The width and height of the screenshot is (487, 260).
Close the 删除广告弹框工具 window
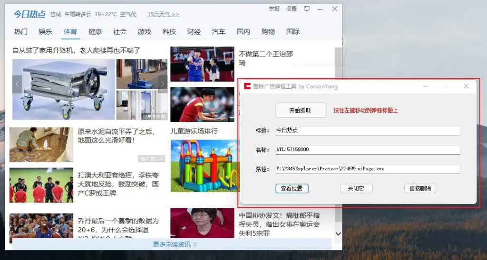pyautogui.click(x=466, y=86)
